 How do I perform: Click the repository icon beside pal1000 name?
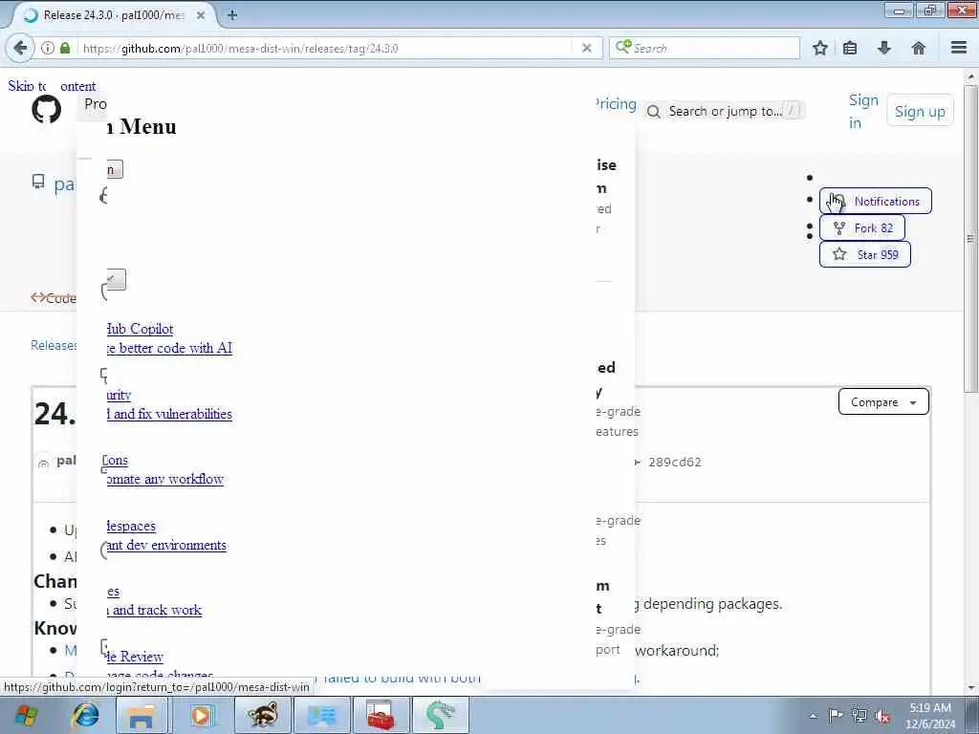(38, 182)
